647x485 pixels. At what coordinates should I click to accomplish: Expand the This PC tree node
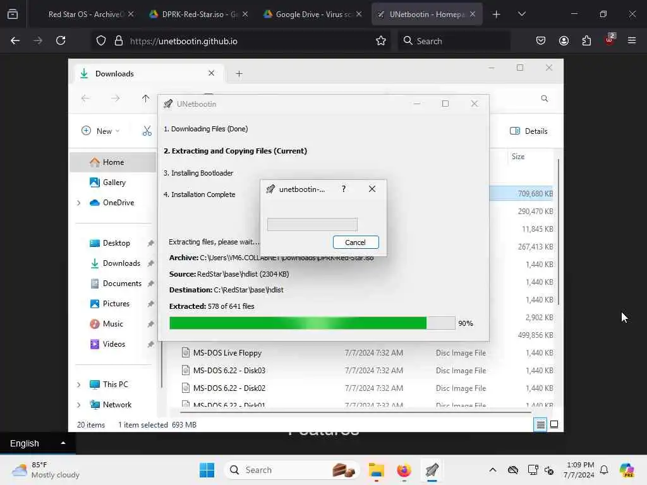coord(79,385)
